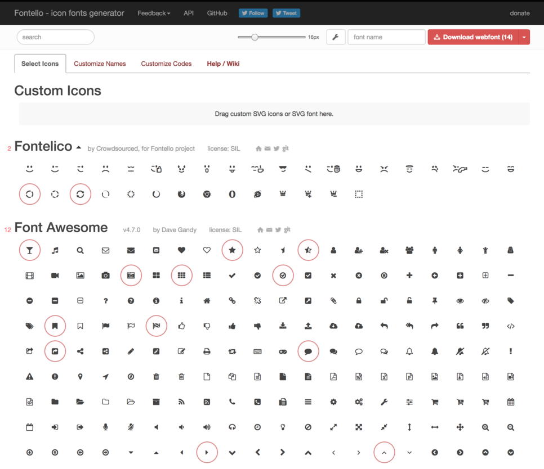Select the printer icon
The height and width of the screenshot is (469, 544).
207,351
